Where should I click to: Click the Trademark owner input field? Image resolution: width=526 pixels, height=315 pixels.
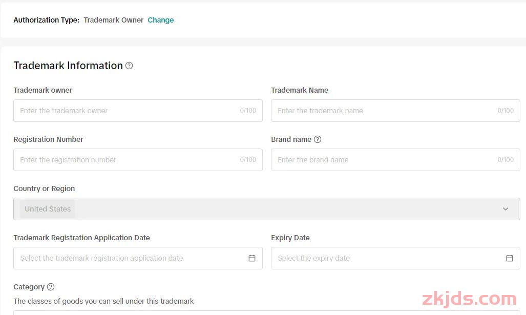tap(138, 111)
